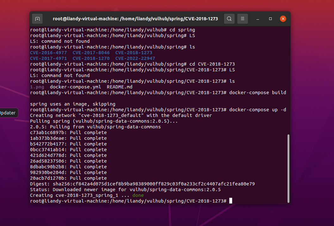The height and width of the screenshot is (226, 334).
Task: Click the terminal cursor at last prompt
Action: (231, 201)
